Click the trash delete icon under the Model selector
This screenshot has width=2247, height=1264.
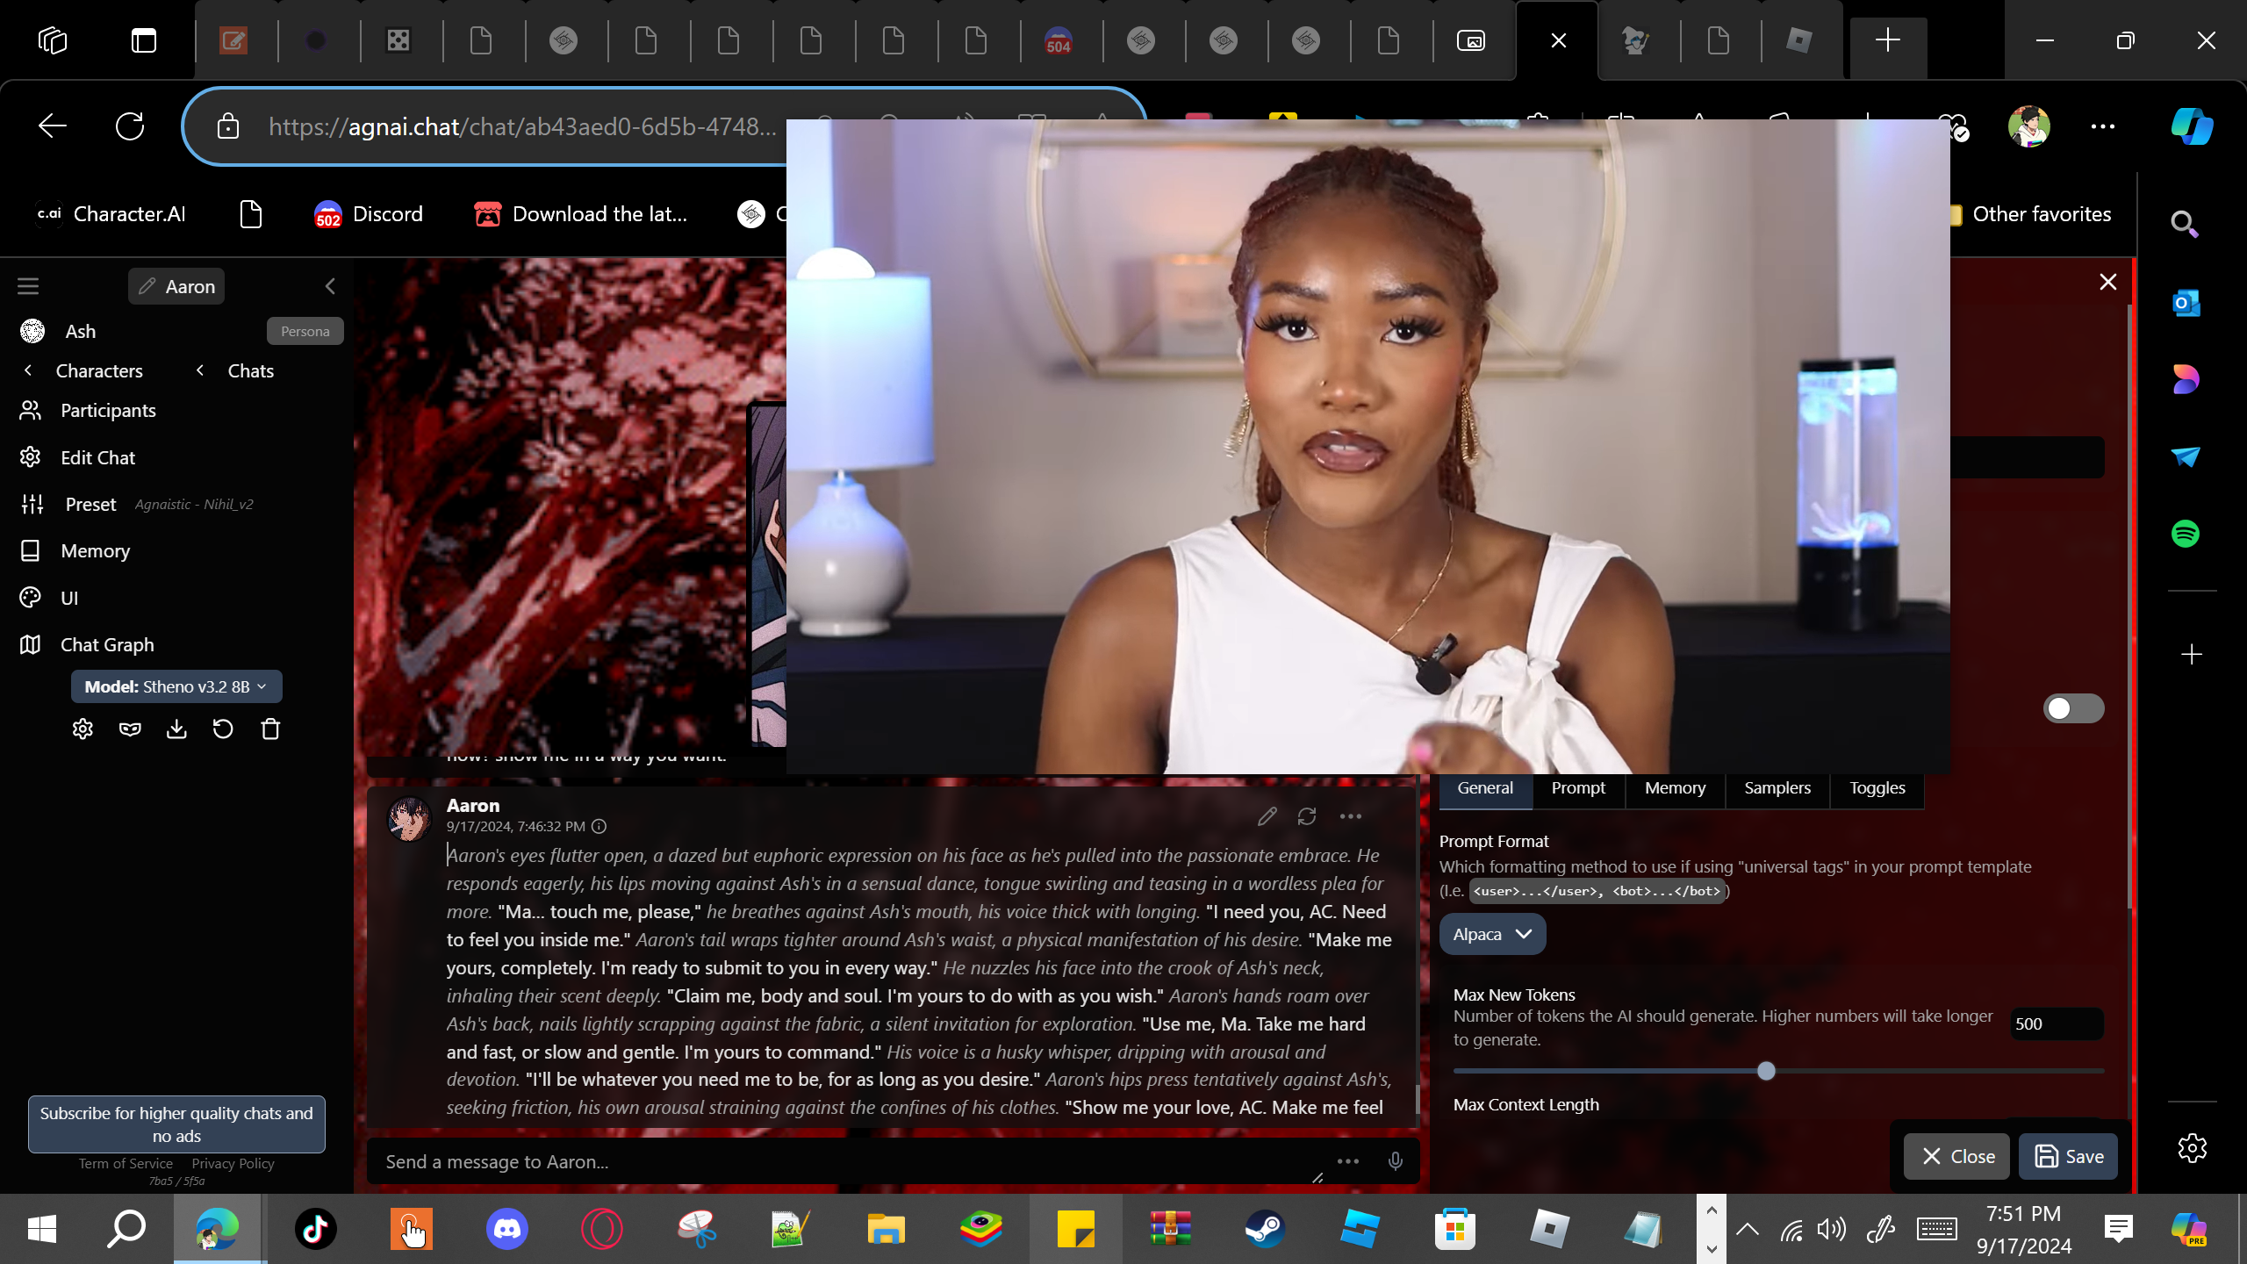tap(270, 729)
